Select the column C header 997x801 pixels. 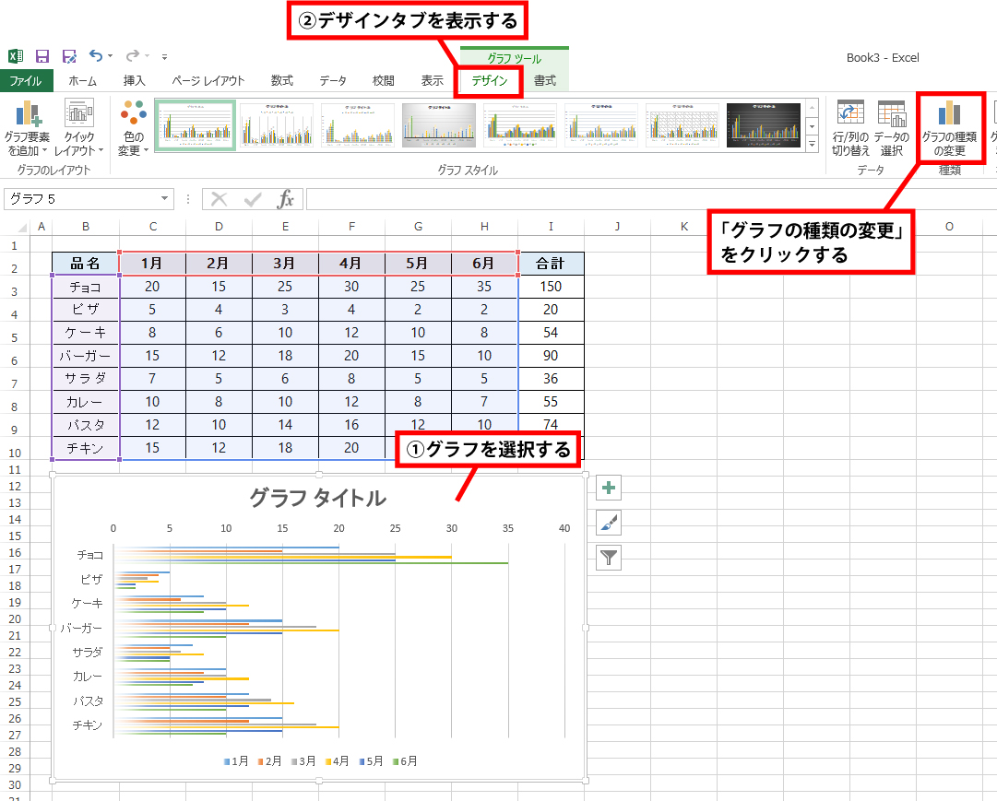pos(152,227)
